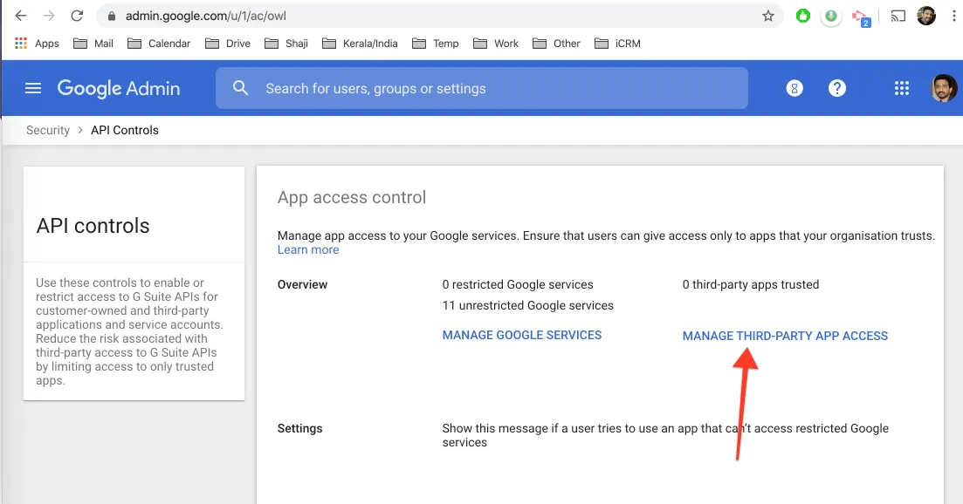Open the iCRM bookmark folder
Image resolution: width=963 pixels, height=504 pixels.
(x=618, y=44)
